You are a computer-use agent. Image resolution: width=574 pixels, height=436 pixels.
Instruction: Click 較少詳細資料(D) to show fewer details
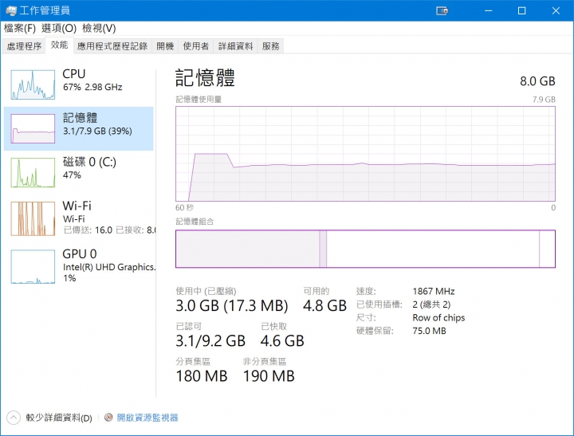pos(58,418)
